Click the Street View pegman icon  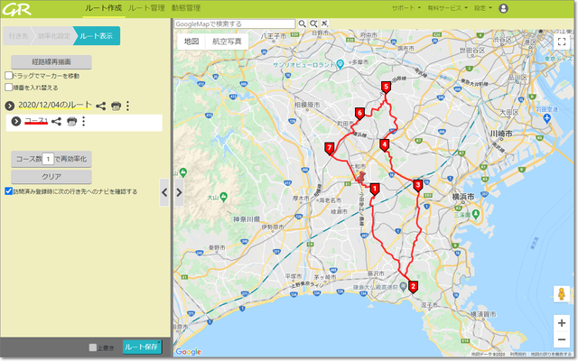(x=561, y=294)
